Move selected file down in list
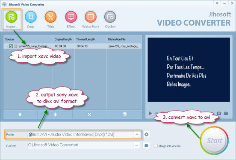The image size is (236, 160). (x=56, y=115)
